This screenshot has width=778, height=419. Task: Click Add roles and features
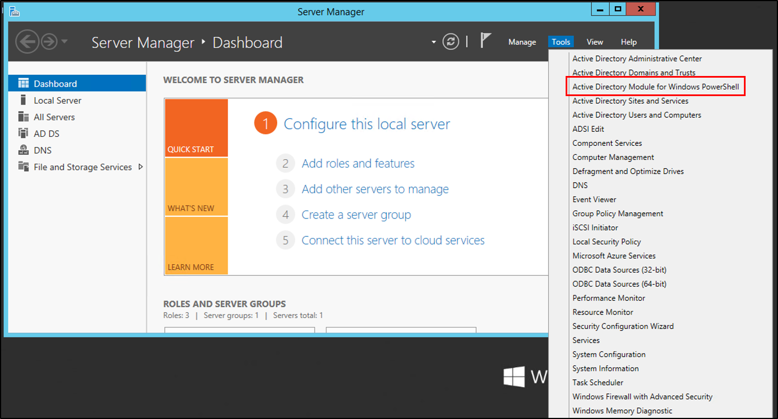coord(358,163)
